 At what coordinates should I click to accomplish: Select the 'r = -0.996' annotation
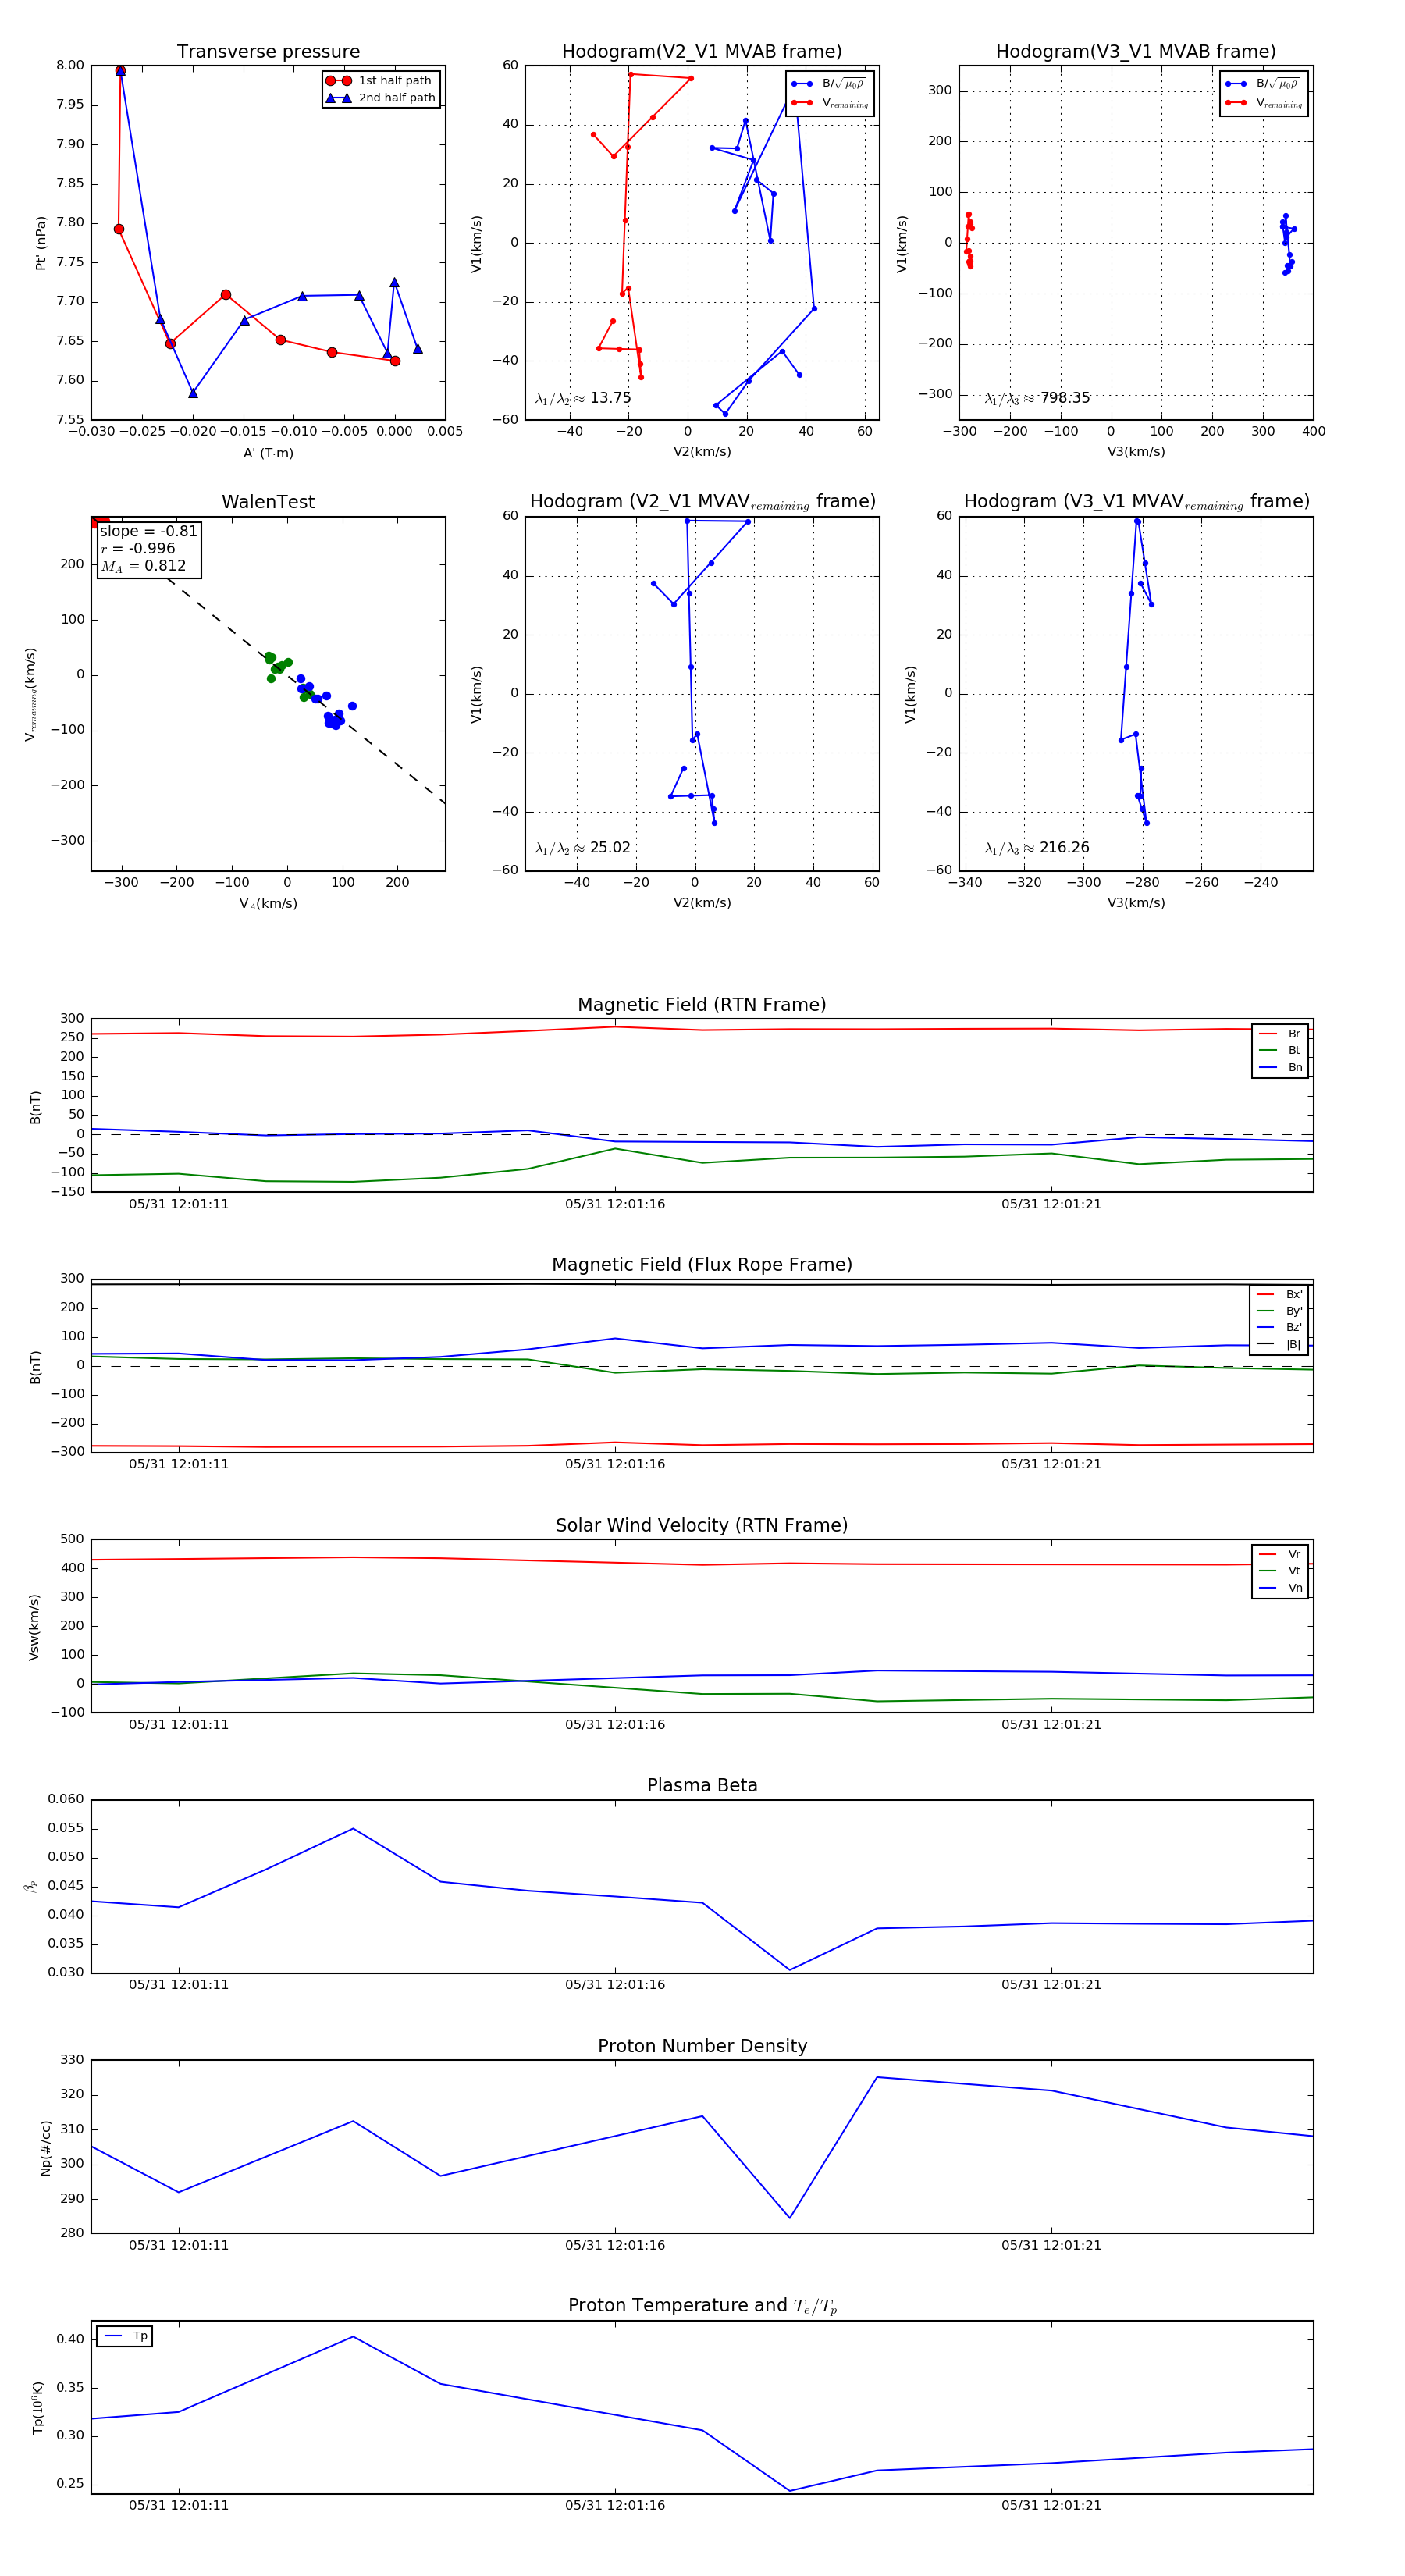(x=138, y=548)
